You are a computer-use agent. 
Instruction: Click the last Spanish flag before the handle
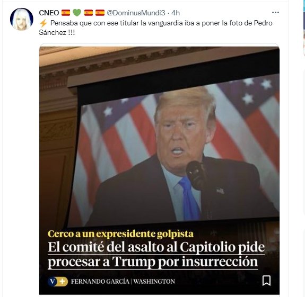point(100,13)
